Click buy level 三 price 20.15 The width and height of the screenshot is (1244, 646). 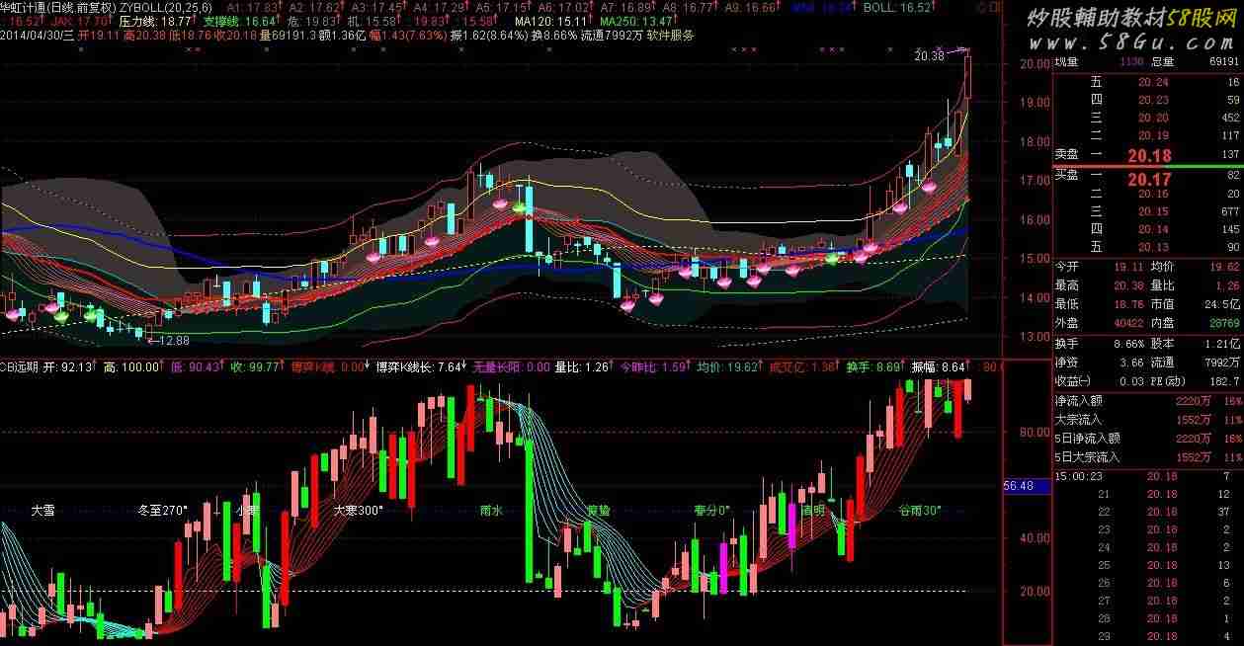pyautogui.click(x=1153, y=211)
